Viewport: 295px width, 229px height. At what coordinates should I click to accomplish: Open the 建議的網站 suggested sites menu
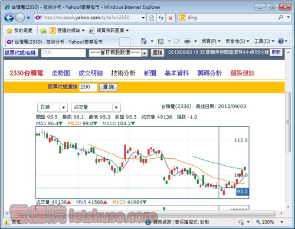pyautogui.click(x=67, y=31)
